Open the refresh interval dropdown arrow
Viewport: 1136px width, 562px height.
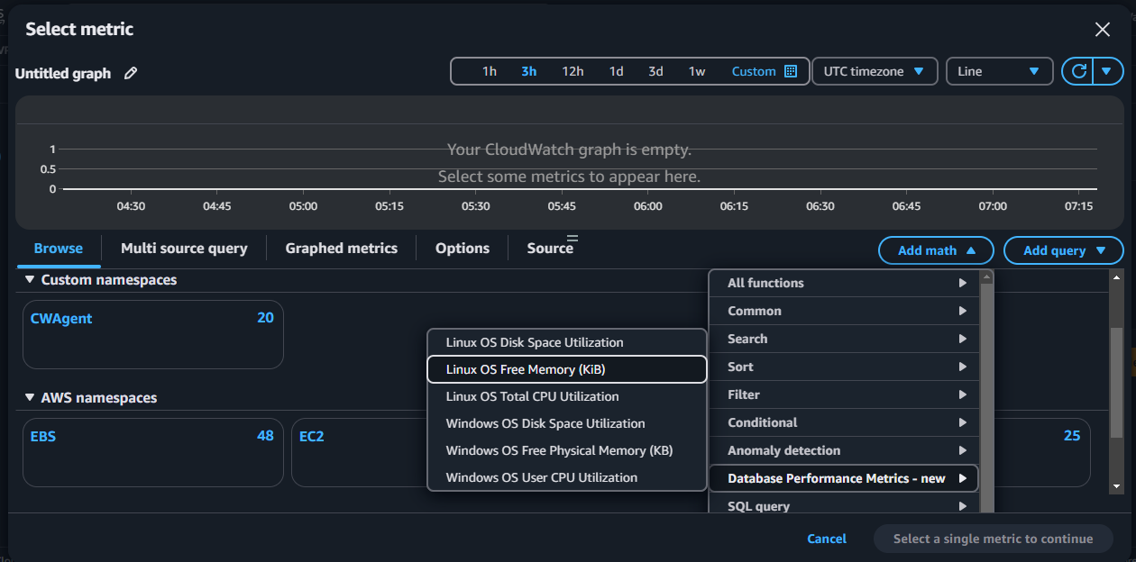[1107, 71]
